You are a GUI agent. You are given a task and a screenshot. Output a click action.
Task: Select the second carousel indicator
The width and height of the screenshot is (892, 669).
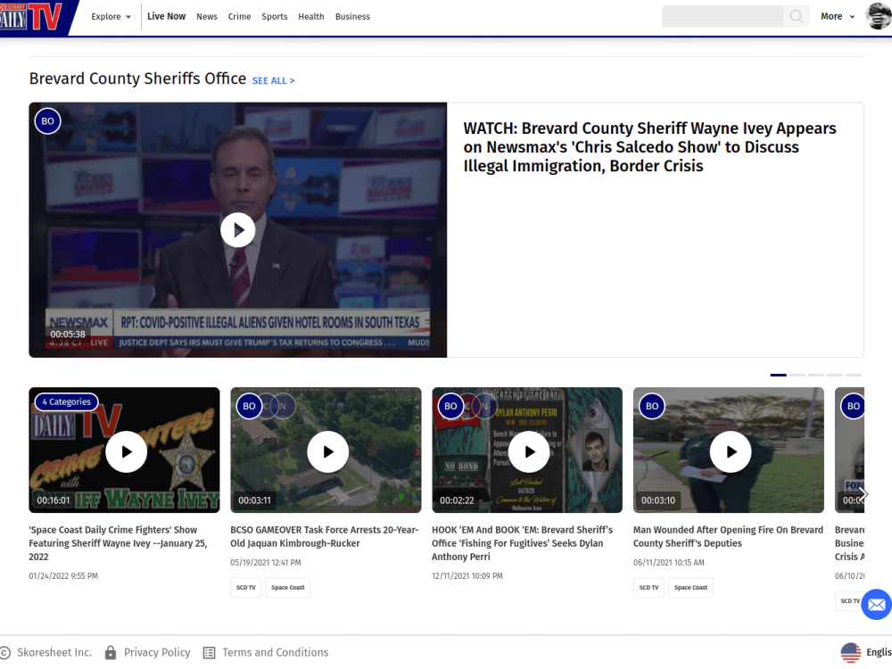797,375
